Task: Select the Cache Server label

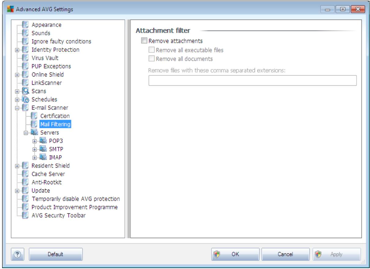Action: click(48, 174)
